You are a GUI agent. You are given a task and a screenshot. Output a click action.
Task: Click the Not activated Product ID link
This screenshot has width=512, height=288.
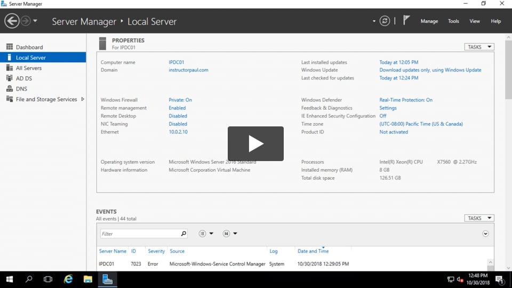coord(394,132)
